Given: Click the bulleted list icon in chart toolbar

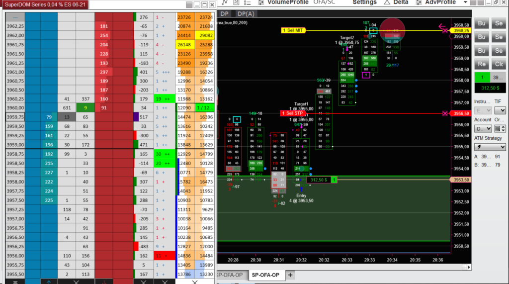Looking at the screenshot, I should coord(248,2).
